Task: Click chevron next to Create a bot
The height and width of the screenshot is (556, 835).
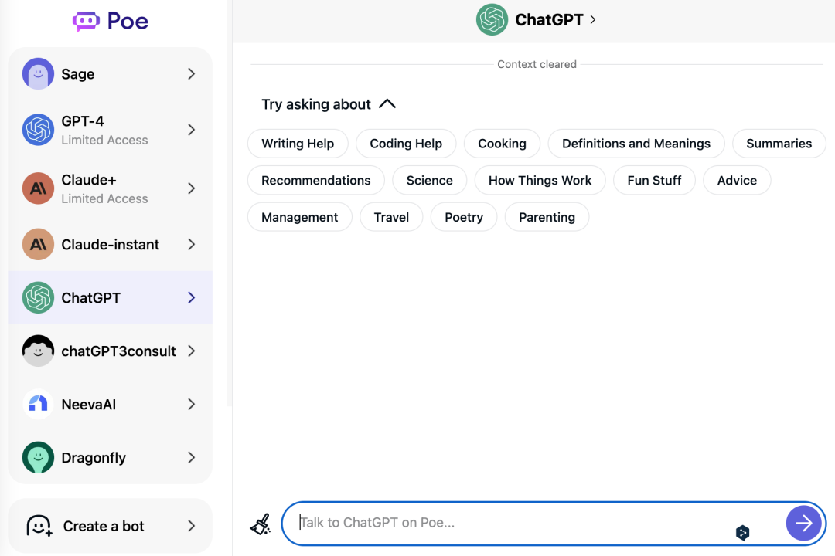Action: pos(192,526)
